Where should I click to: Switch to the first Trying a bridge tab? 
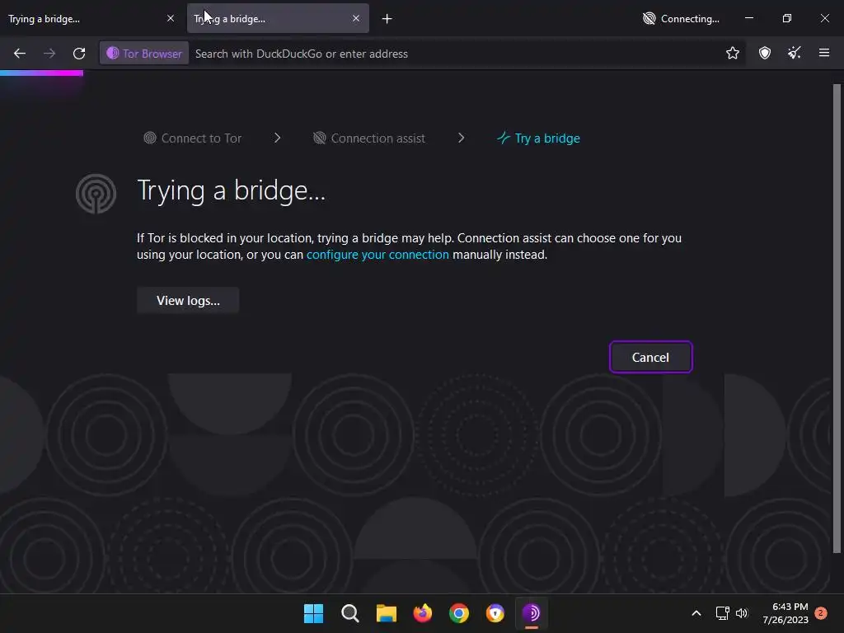91,19
